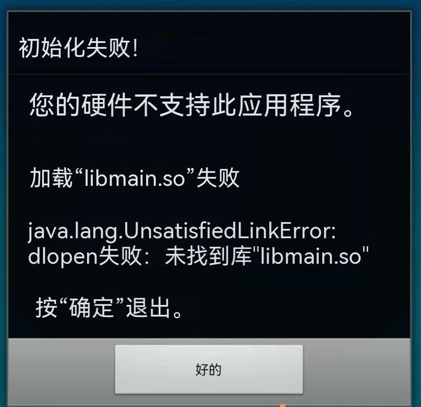Image resolution: width=421 pixels, height=407 pixels.
Task: Click the 好的 button
Action: coord(209,369)
